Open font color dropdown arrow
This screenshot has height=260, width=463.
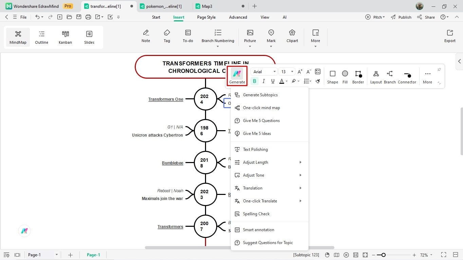pyautogui.click(x=286, y=81)
